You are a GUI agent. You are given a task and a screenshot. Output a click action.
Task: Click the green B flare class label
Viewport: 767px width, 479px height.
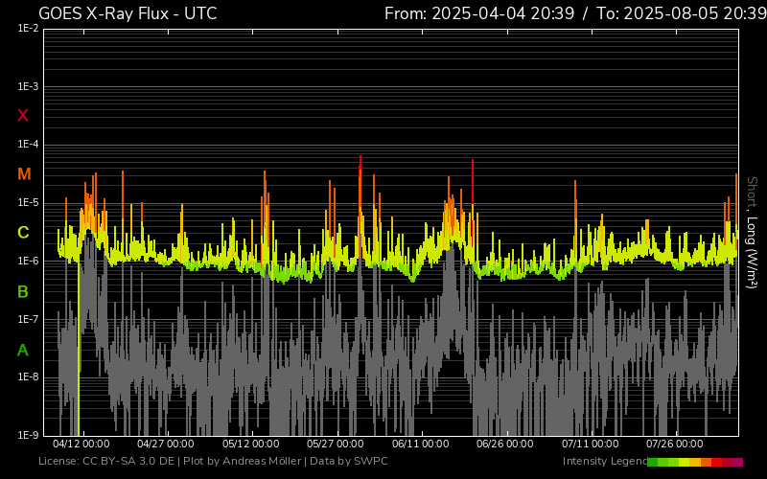click(23, 291)
